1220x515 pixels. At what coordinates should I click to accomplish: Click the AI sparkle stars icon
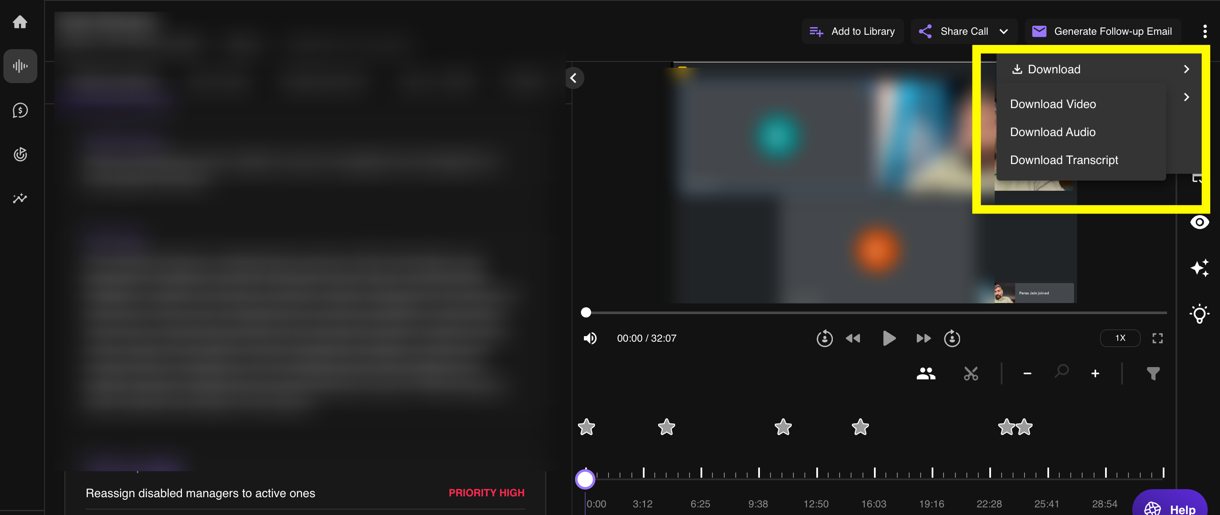click(1199, 268)
